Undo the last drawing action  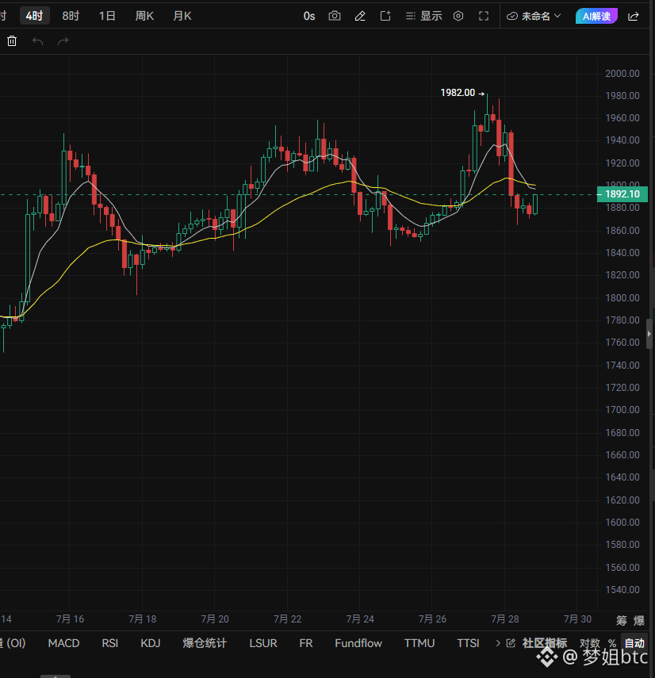[37, 41]
